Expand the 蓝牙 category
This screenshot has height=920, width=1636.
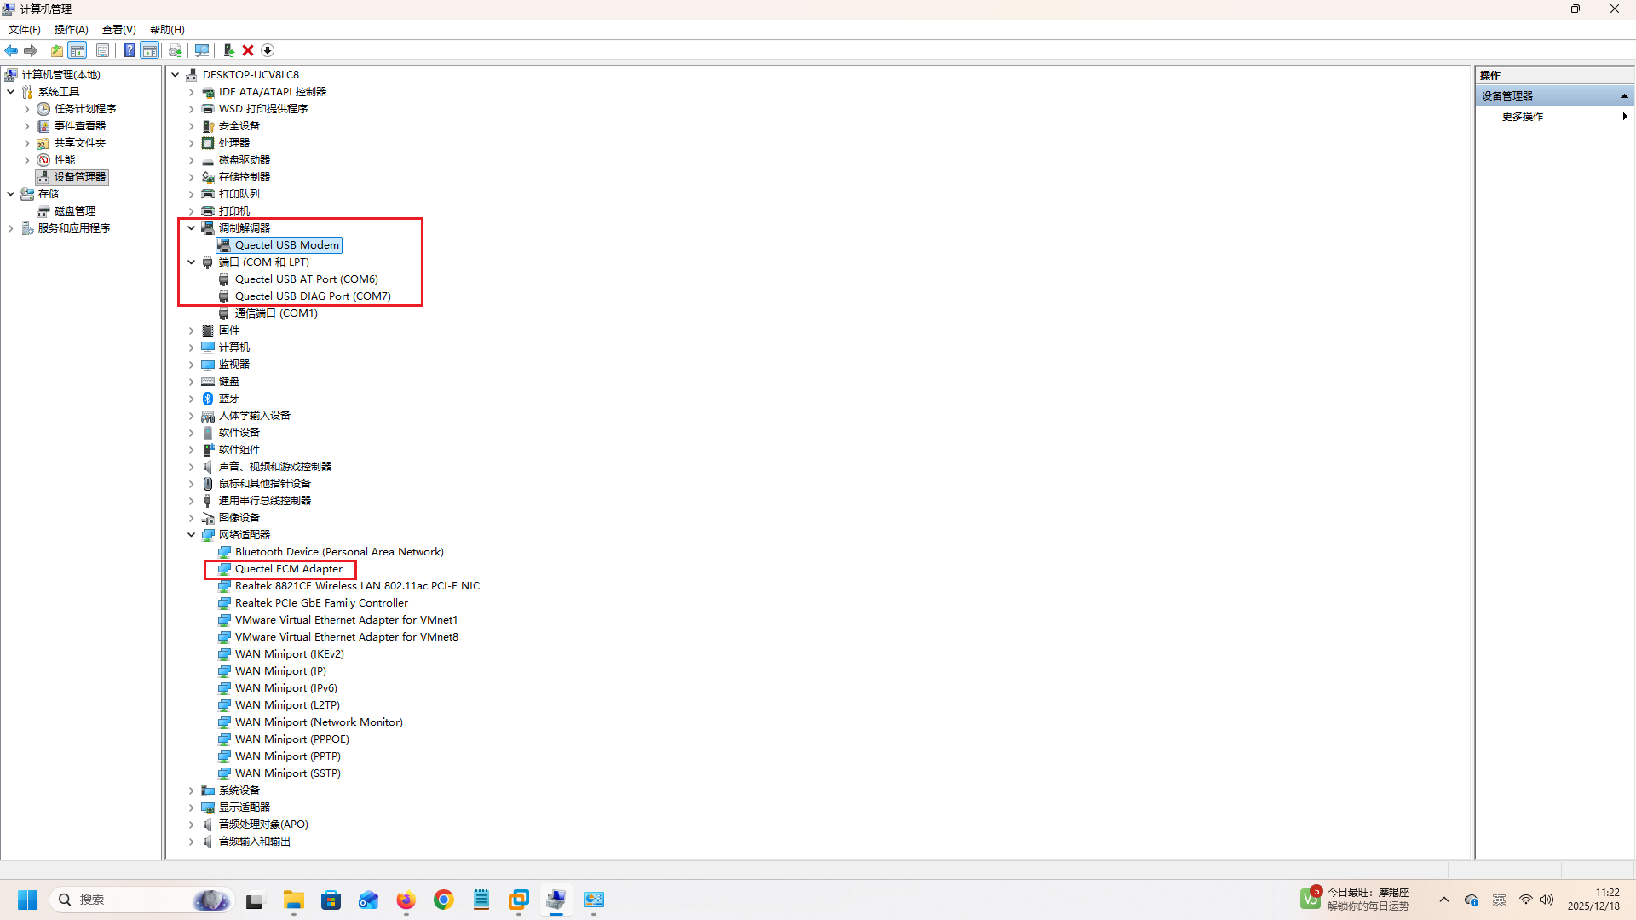(192, 399)
